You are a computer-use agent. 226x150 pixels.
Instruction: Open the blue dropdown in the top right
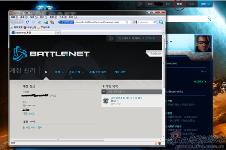pos(205,4)
